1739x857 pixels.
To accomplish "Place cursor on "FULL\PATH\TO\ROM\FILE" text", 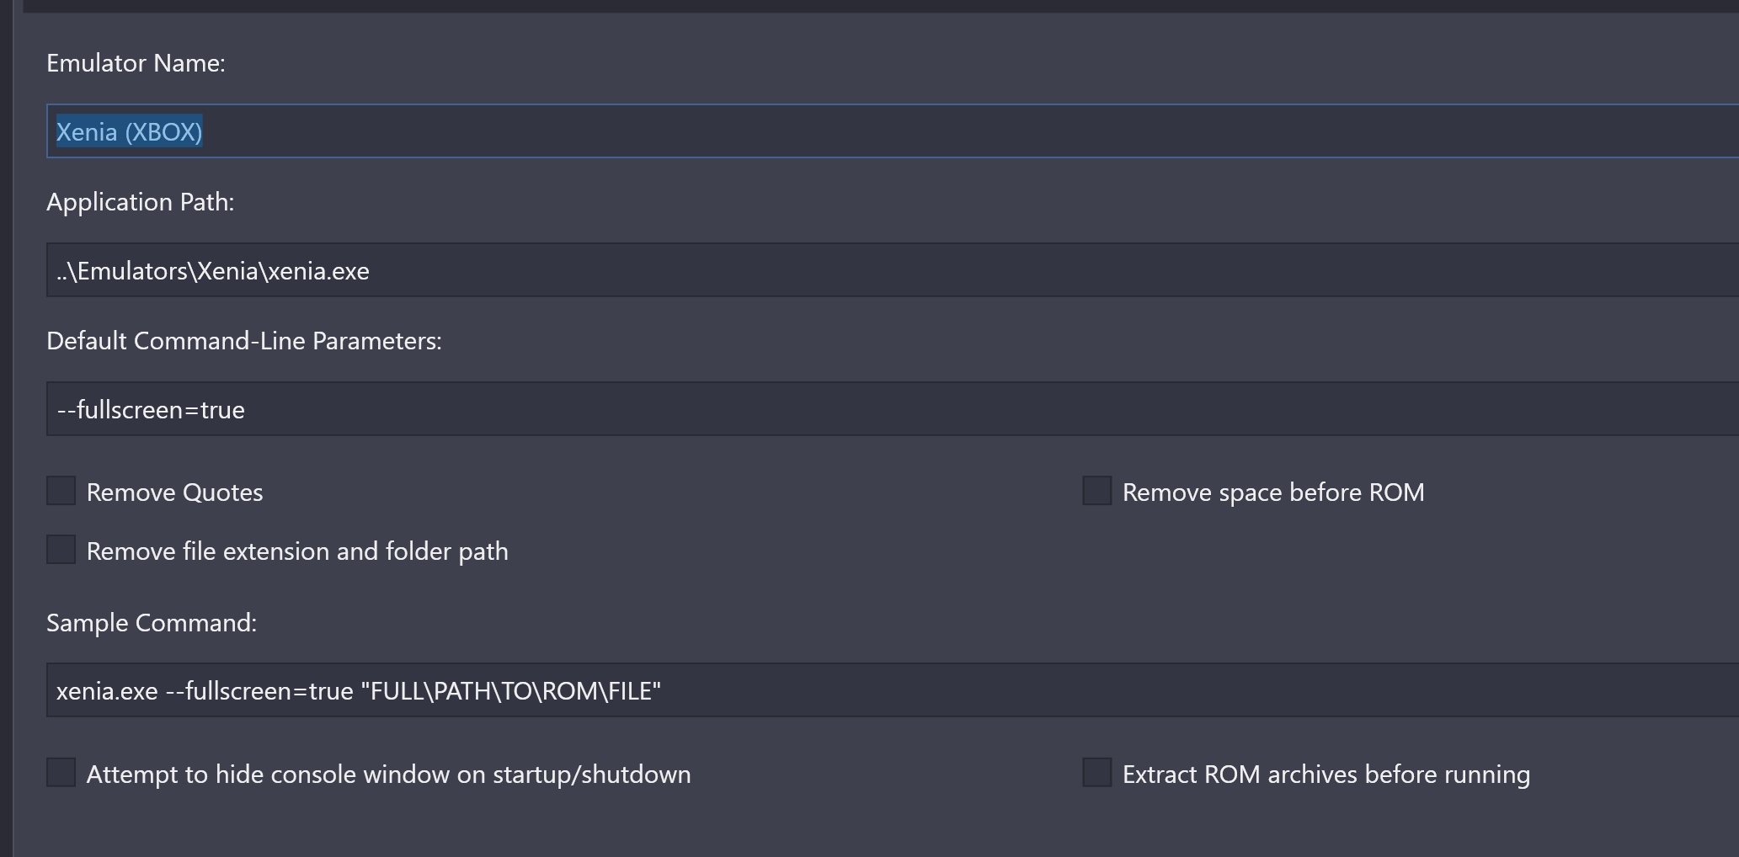I will tap(511, 691).
